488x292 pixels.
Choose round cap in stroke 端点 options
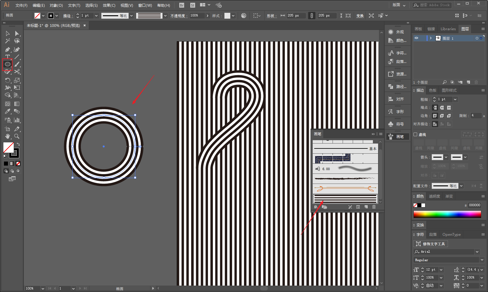(442, 108)
